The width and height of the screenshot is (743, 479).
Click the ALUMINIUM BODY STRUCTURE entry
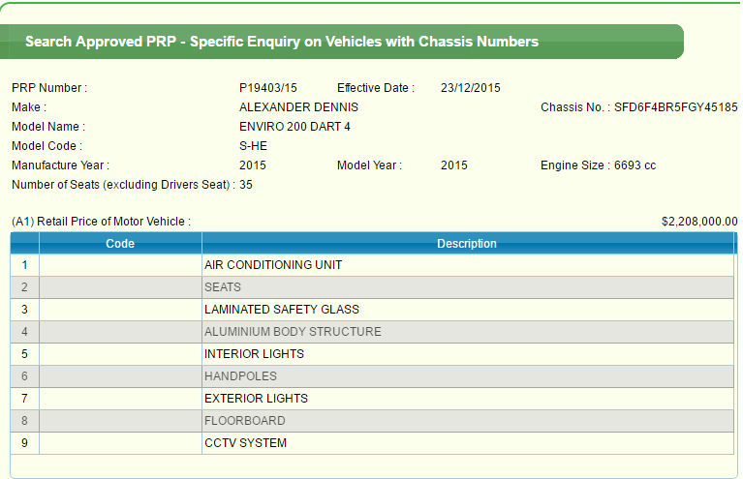293,332
